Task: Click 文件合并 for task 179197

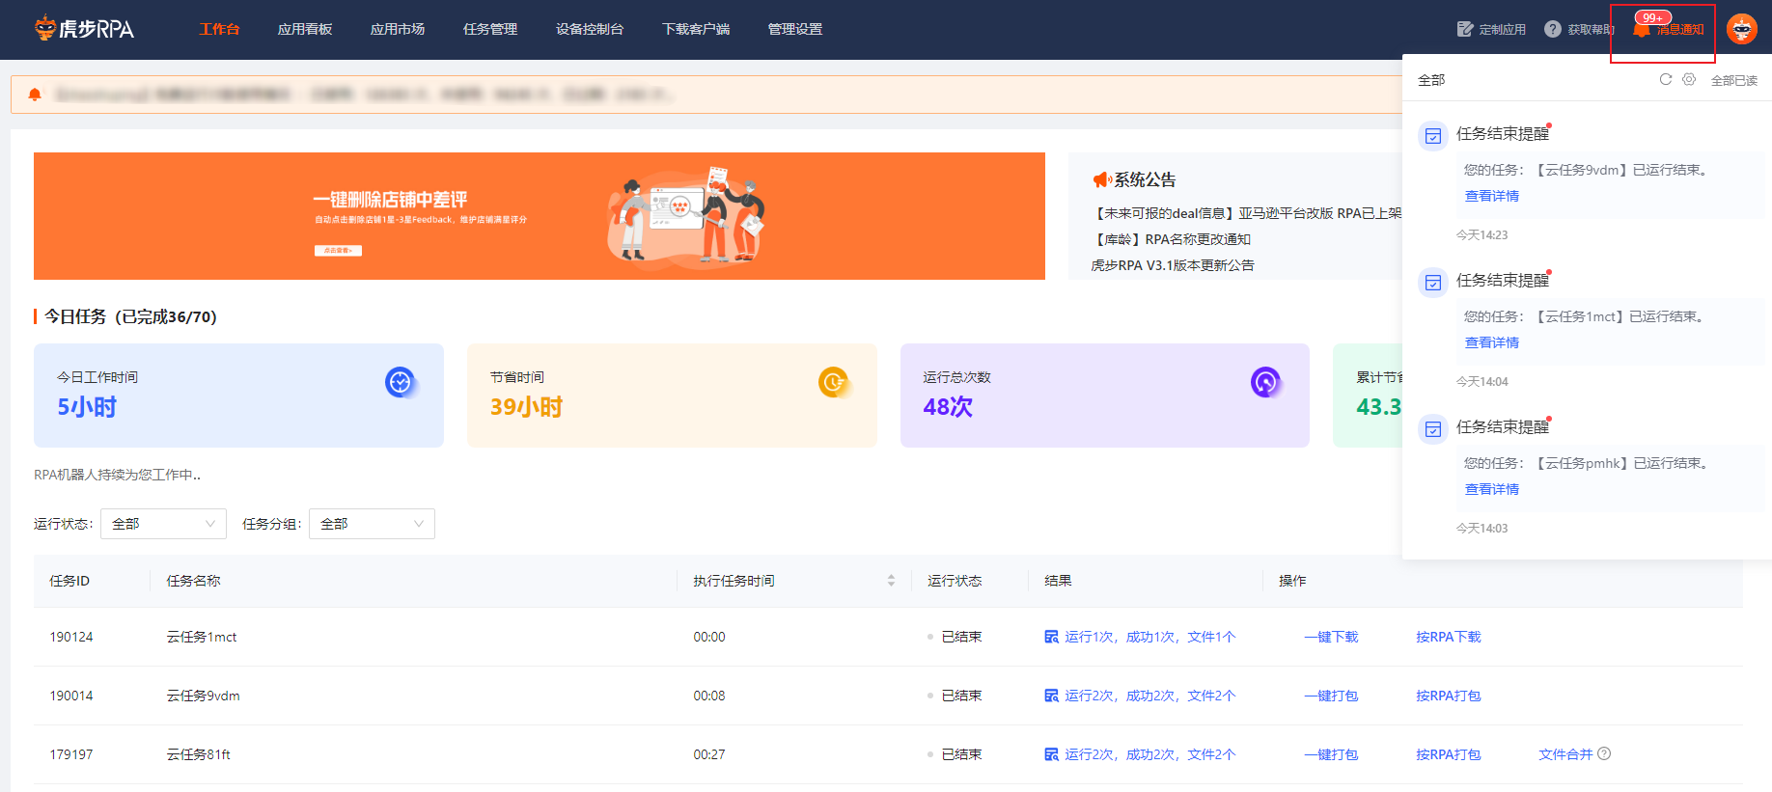Action: tap(1565, 754)
